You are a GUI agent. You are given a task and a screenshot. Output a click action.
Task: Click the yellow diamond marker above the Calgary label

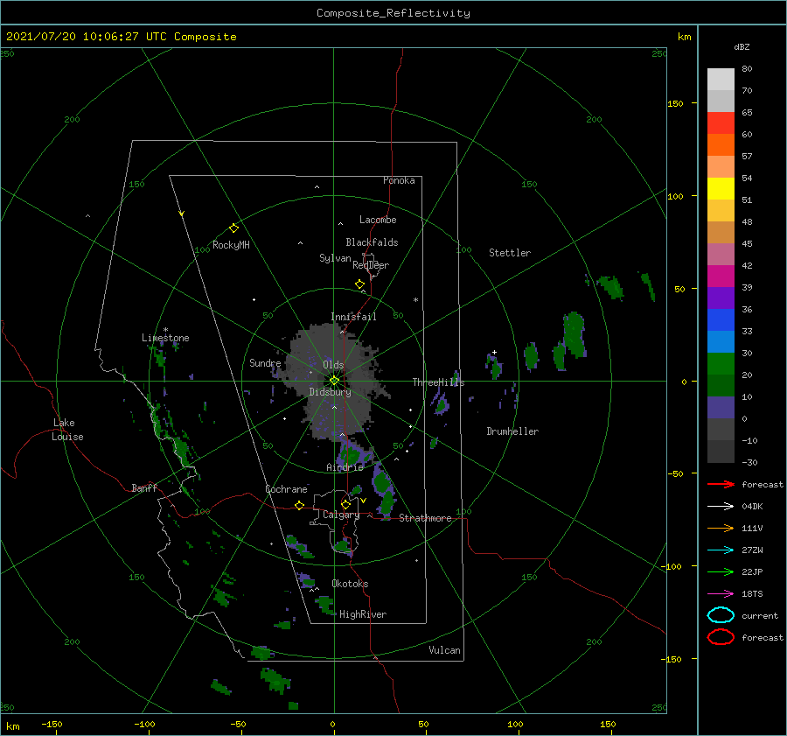(345, 504)
